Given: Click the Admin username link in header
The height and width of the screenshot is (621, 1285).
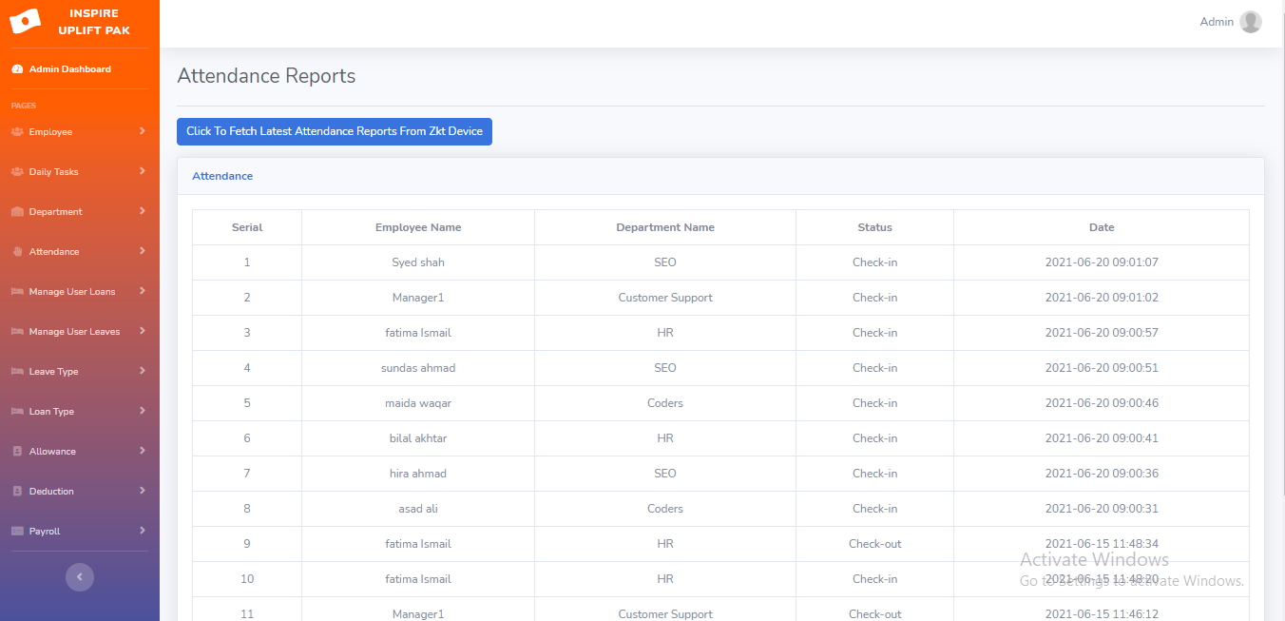Looking at the screenshot, I should pyautogui.click(x=1217, y=22).
